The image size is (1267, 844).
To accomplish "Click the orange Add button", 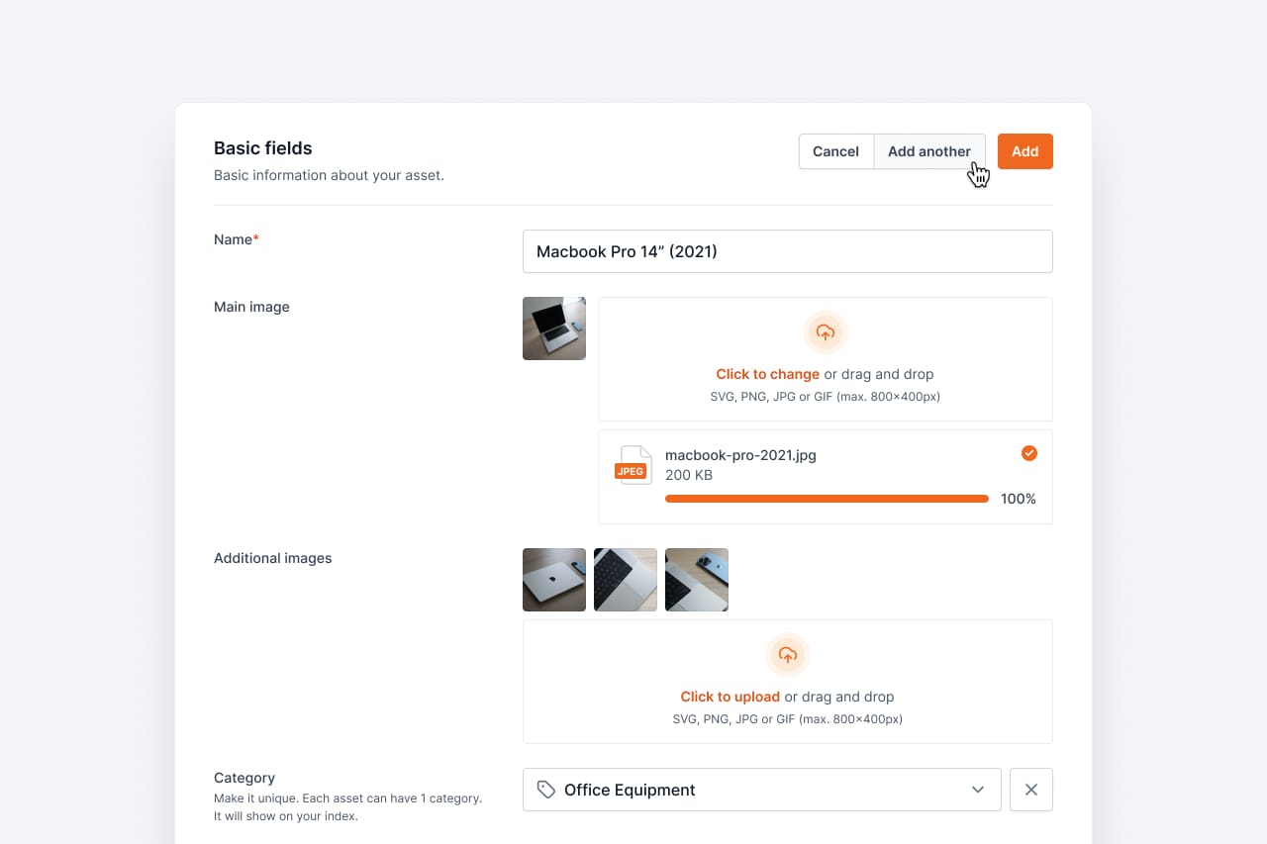I will [1024, 151].
